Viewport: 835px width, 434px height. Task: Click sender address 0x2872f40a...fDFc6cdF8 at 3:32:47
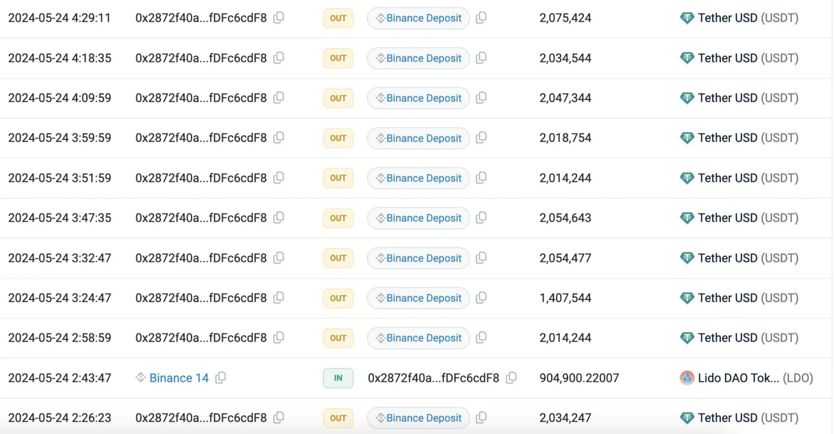(201, 258)
